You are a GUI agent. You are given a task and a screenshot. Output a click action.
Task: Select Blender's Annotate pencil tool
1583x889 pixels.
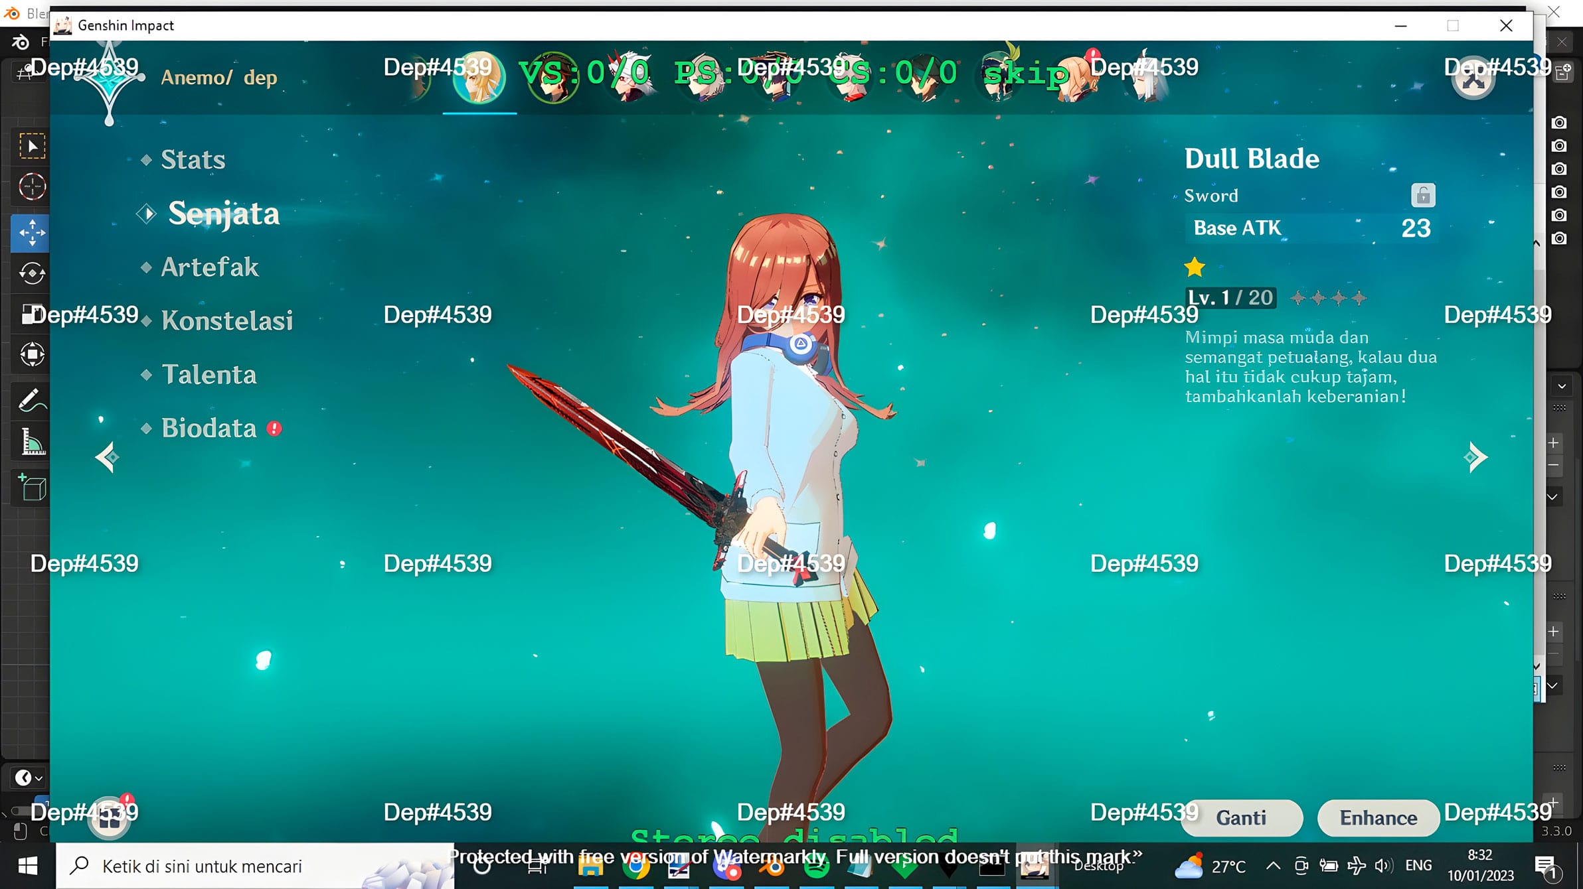click(x=32, y=400)
